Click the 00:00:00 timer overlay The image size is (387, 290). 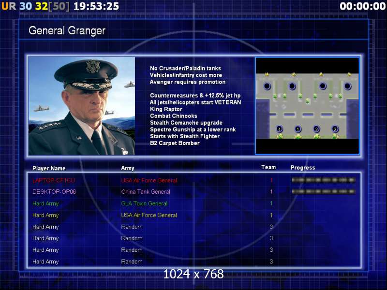[x=362, y=6]
